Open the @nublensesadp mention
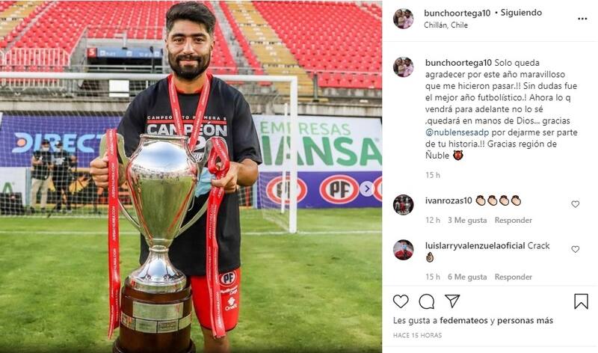The width and height of the screenshot is (598, 353). click(x=457, y=132)
